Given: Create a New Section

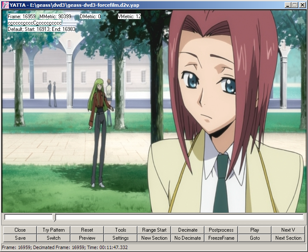Looking at the screenshot, I should pyautogui.click(x=154, y=238).
